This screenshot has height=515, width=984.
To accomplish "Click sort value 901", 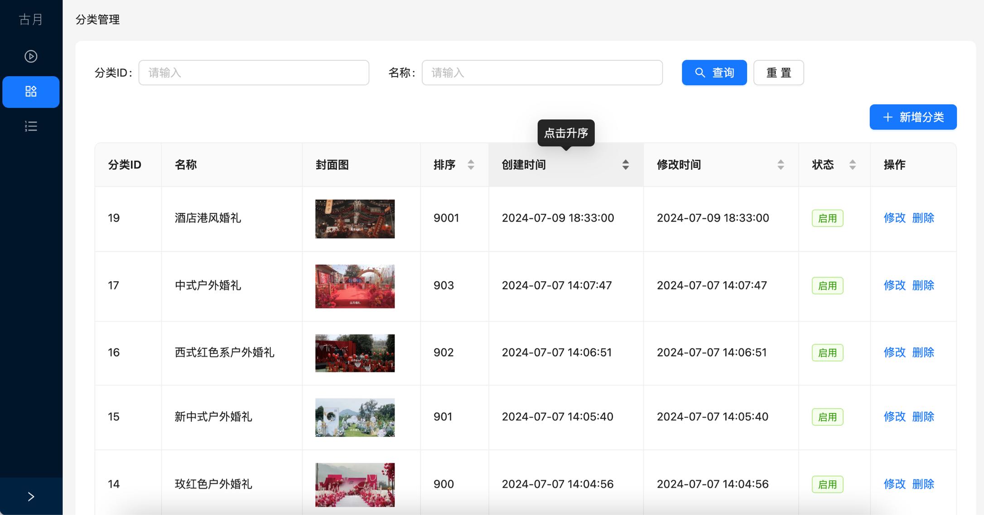I will point(443,417).
